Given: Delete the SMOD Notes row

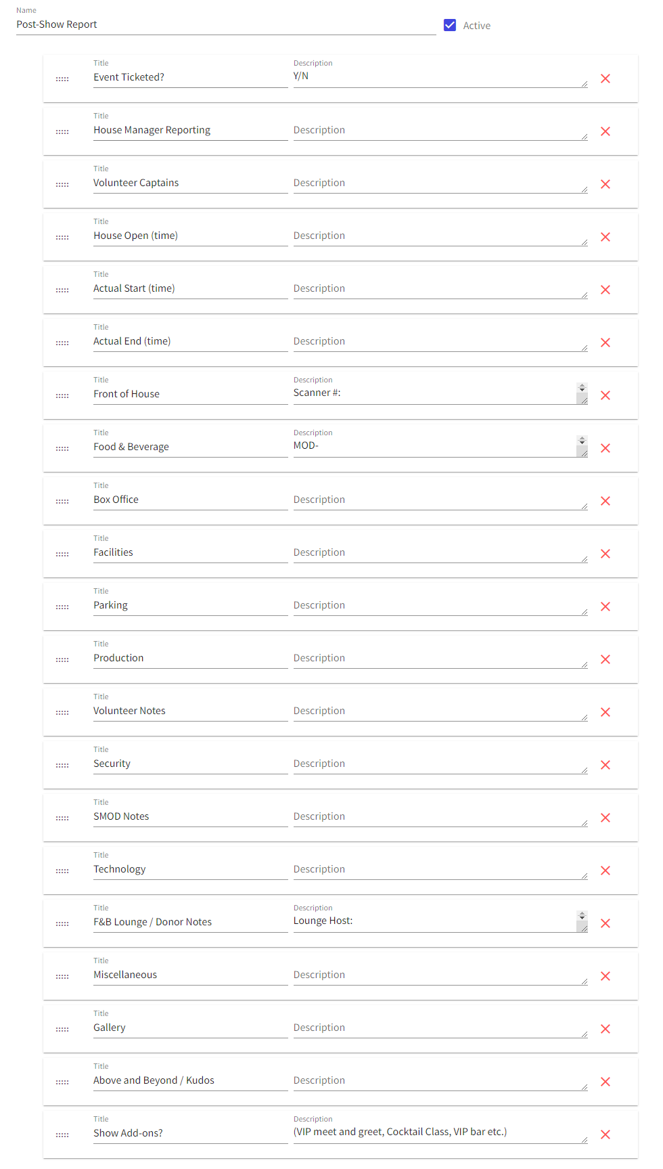Looking at the screenshot, I should pos(605,818).
